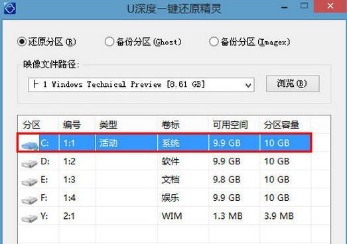
Task: Open the image file path dropdown arrow
Action: pyautogui.click(x=248, y=85)
